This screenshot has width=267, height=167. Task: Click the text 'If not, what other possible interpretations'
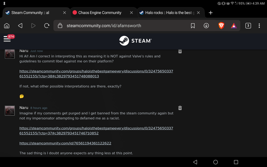point(59,86)
